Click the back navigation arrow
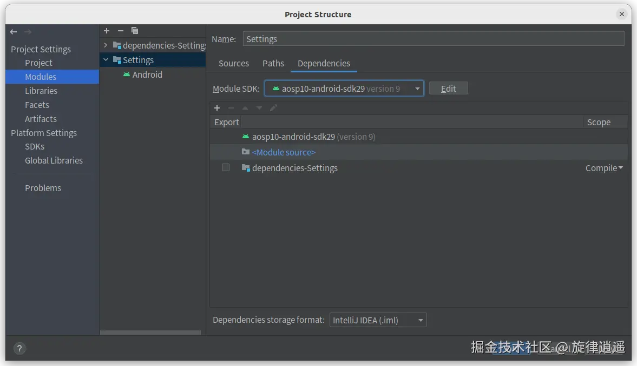637x366 pixels. coord(14,32)
